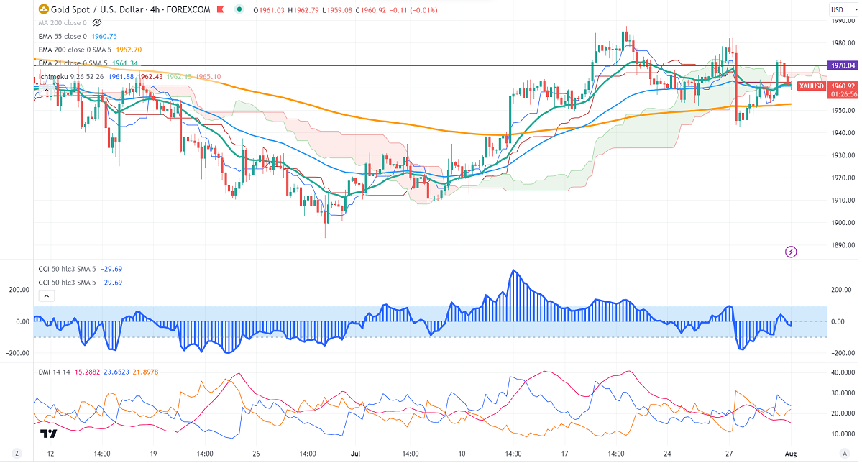862x463 pixels.
Task: Click the EMA 55 value 1960.75
Action: tap(104, 36)
